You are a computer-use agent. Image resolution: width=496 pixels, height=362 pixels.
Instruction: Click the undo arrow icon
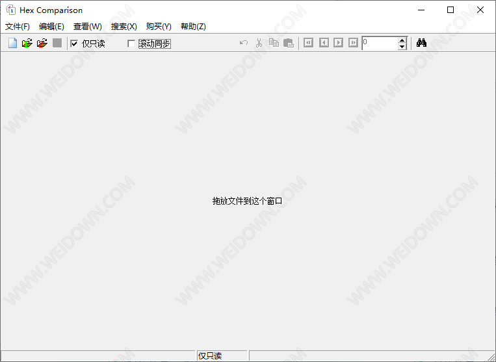244,43
